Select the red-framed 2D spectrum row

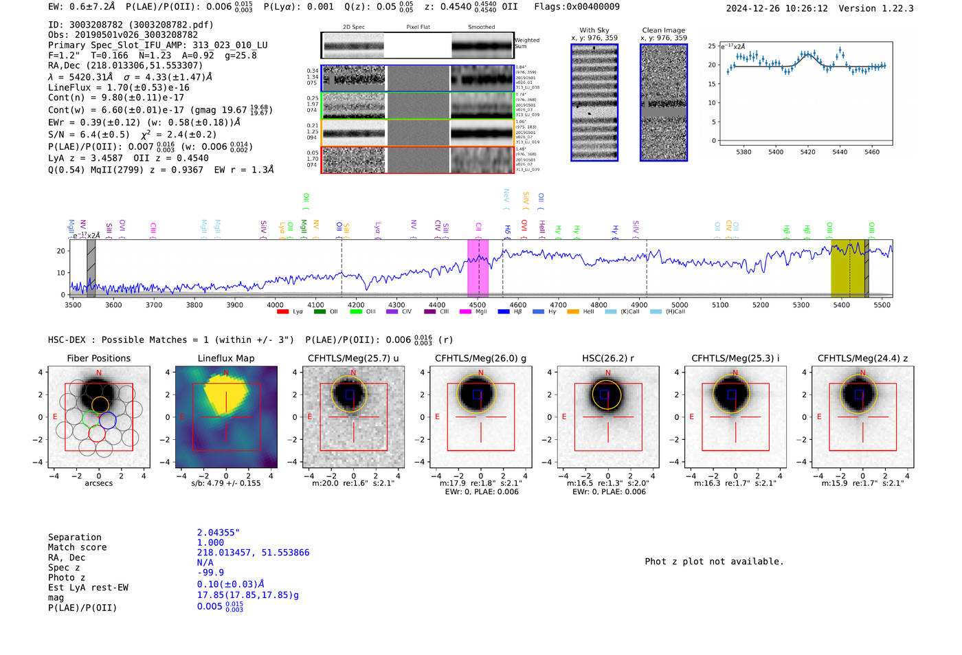[418, 159]
